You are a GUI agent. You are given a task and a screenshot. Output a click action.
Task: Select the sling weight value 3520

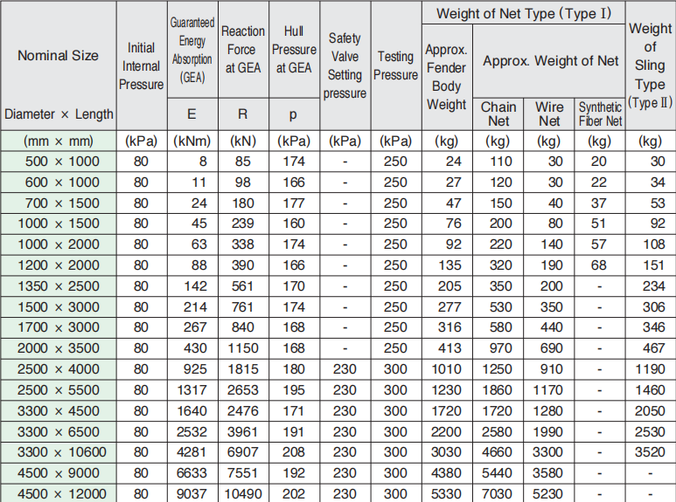[x=650, y=452]
